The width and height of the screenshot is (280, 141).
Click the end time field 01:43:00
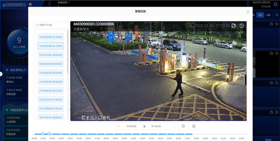coord(156,126)
